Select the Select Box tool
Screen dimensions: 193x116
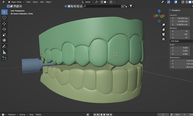4,12
